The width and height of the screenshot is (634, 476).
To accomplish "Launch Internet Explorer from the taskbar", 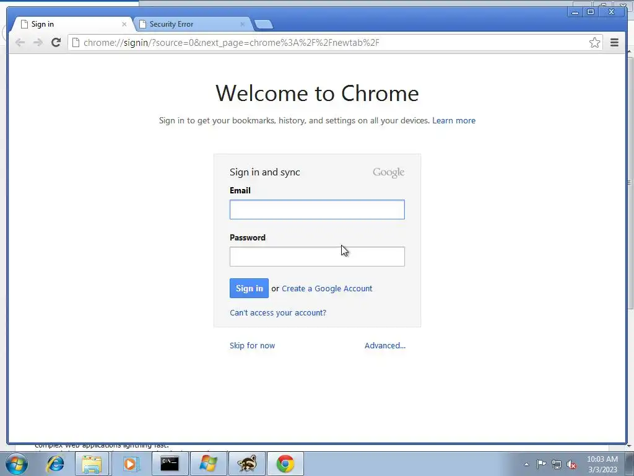I will point(55,464).
